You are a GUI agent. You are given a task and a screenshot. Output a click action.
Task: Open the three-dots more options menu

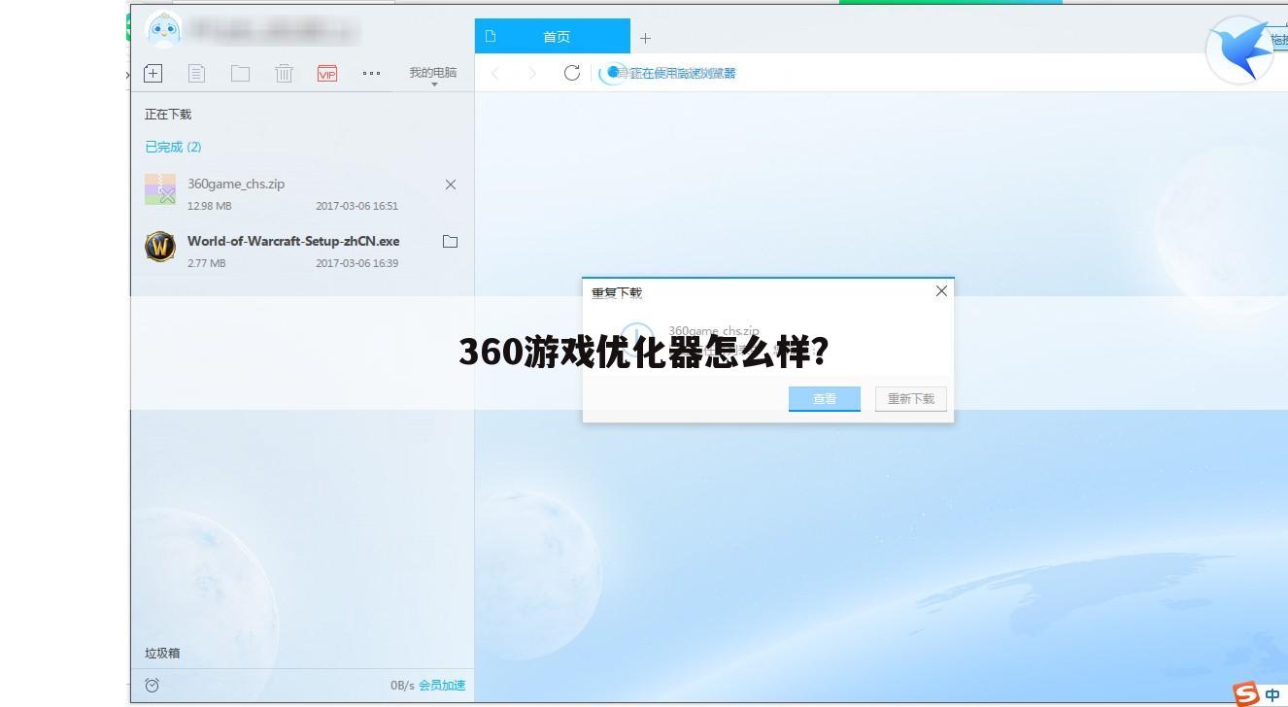[371, 73]
